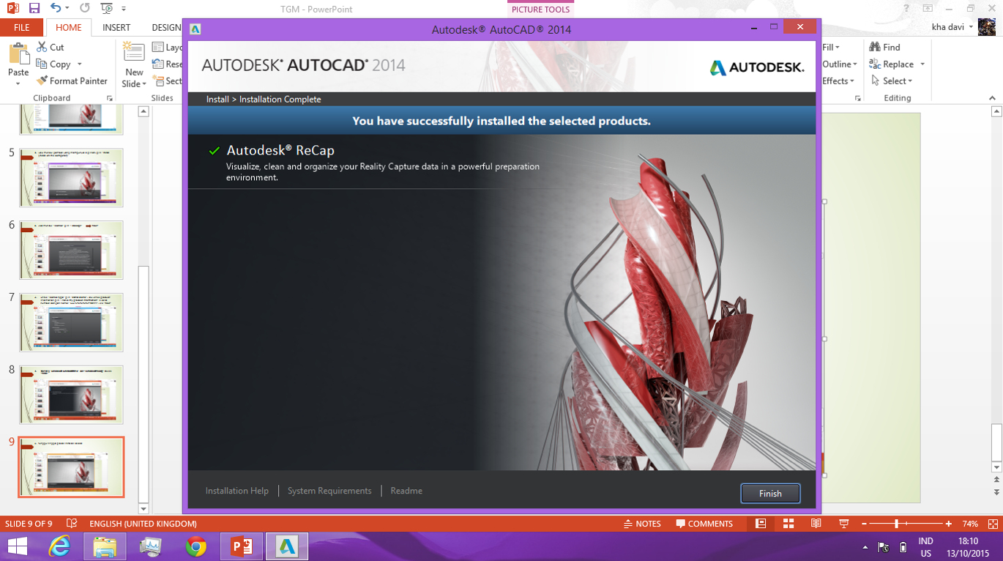The height and width of the screenshot is (561, 1003).
Task: Switch to Reading View
Action: click(x=816, y=524)
